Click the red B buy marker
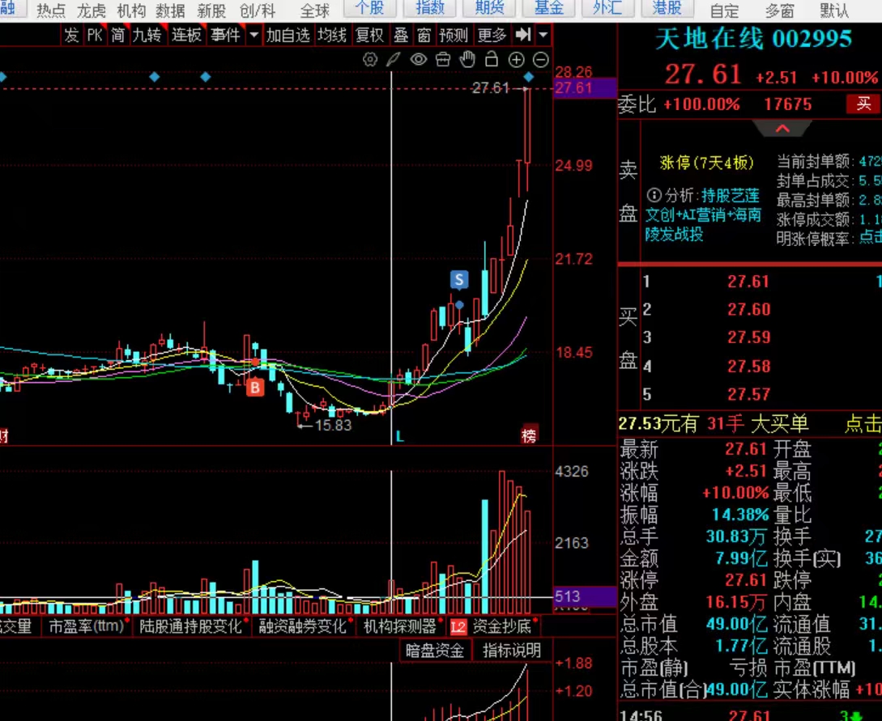Screen dimensions: 882x721 (255, 387)
